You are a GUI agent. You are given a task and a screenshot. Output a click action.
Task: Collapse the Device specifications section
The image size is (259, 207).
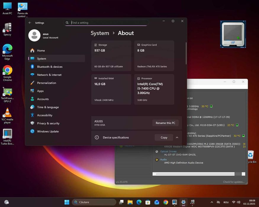(177, 138)
